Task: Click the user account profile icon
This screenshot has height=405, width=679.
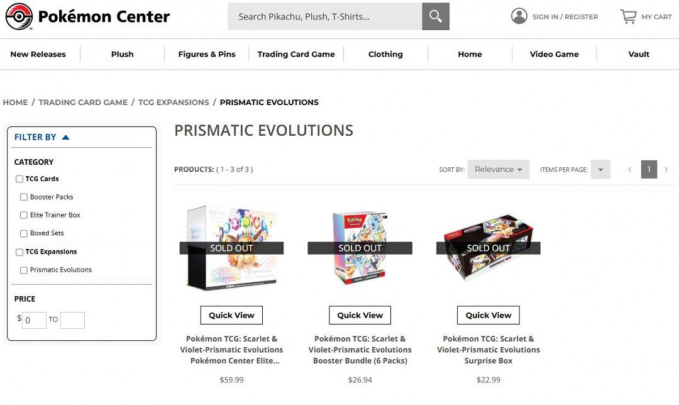Action: coord(519,16)
